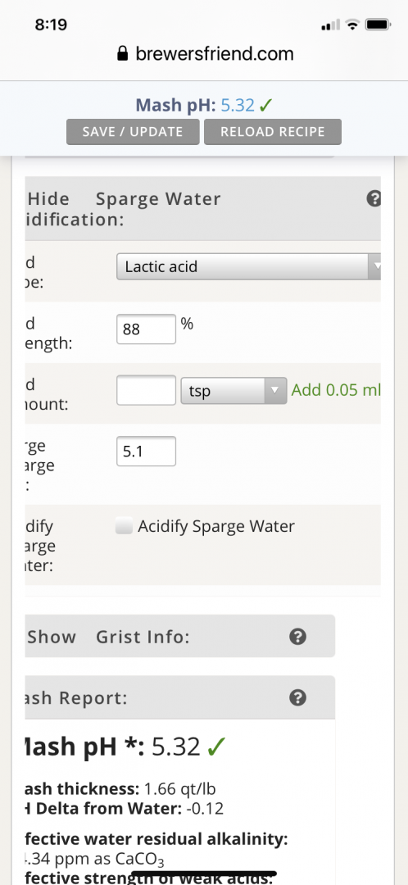Viewport: 408px width, 885px height.
Task: Focus the empty acid amount input field
Action: (146, 391)
